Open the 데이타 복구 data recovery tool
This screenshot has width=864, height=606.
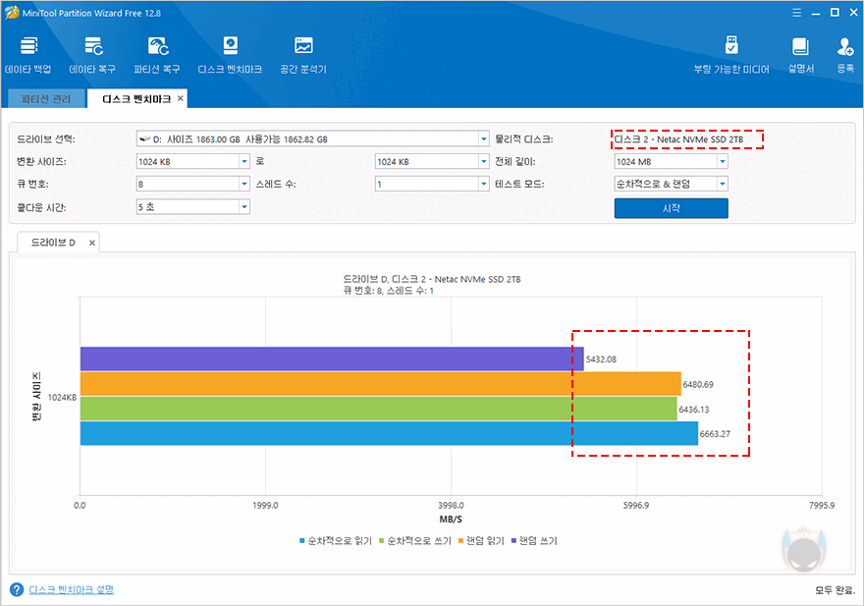pos(92,55)
